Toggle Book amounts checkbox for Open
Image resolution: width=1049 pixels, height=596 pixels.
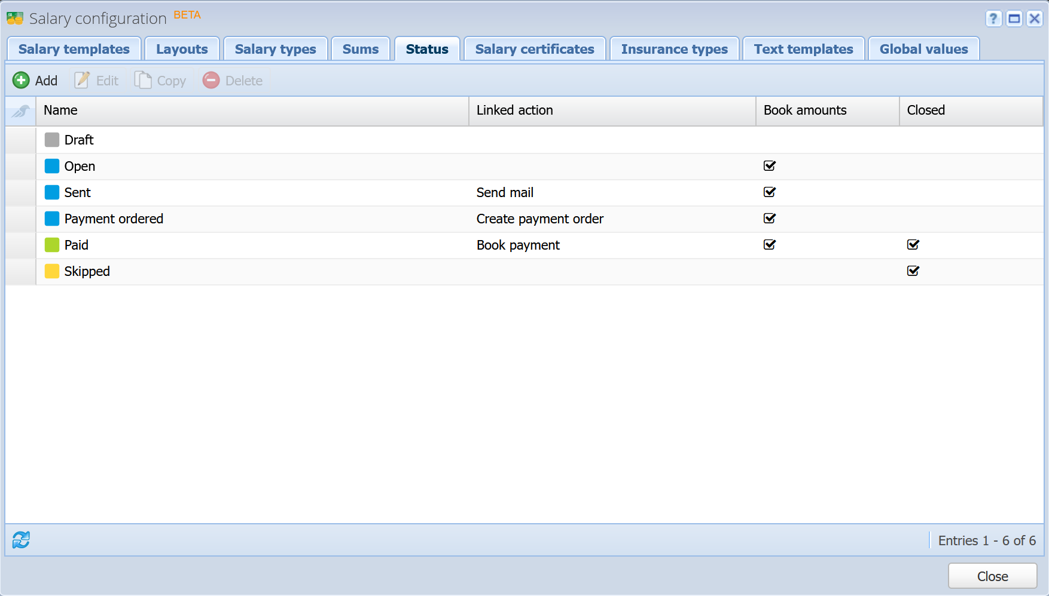(x=770, y=166)
